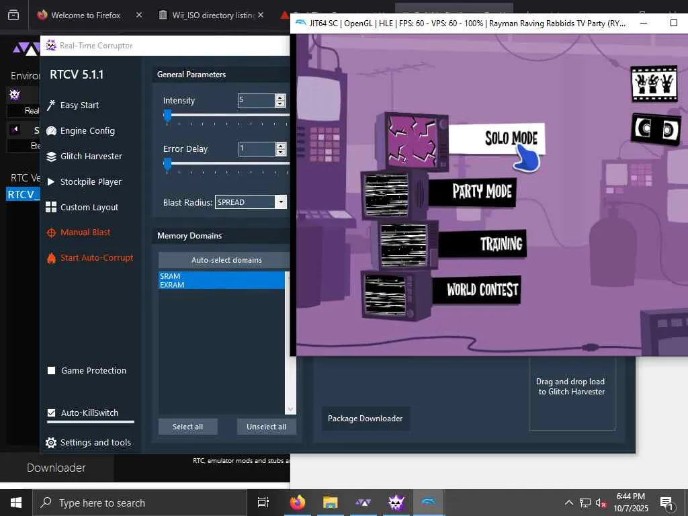The height and width of the screenshot is (516, 688).
Task: Select WORLD CONTEST in game menu
Action: [x=477, y=290]
